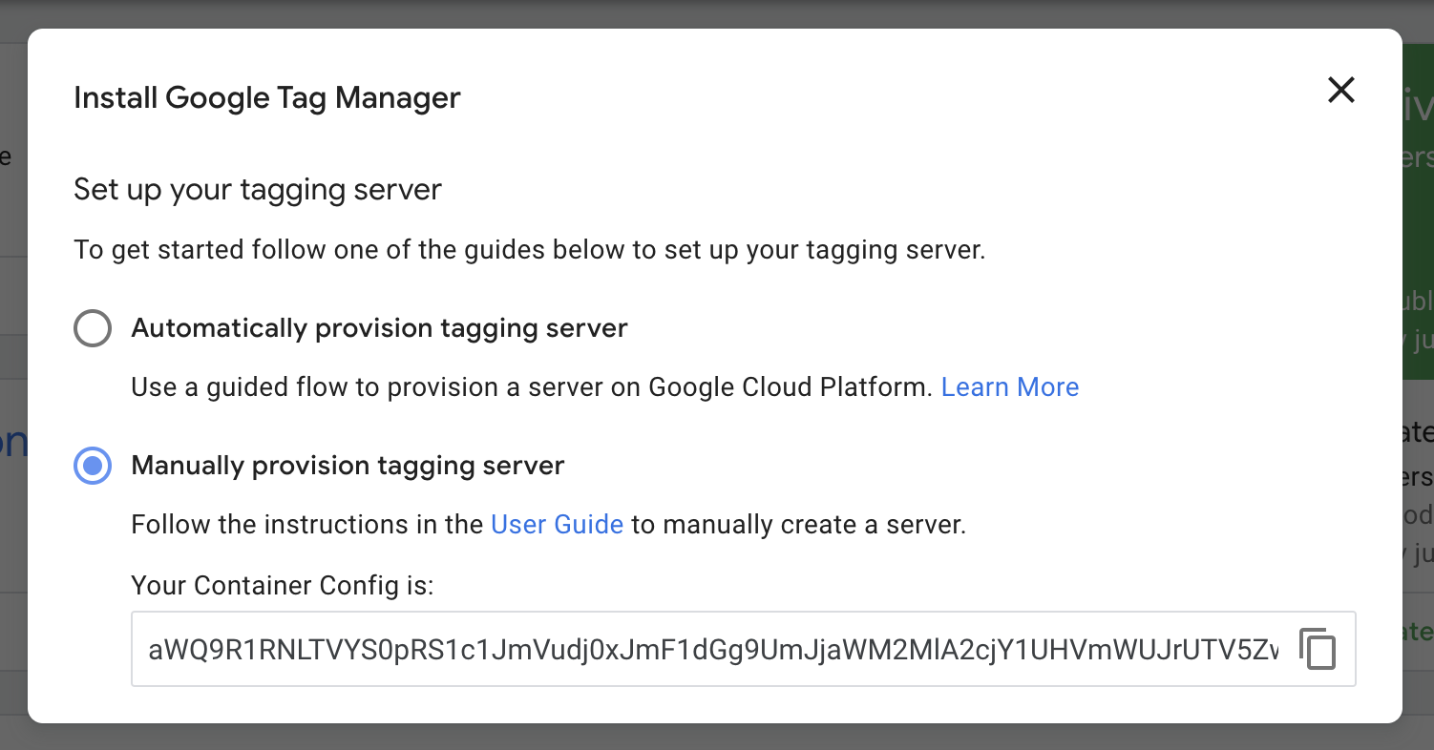Visit the User Guide for manual server setup
This screenshot has height=750, width=1434.
(x=557, y=524)
